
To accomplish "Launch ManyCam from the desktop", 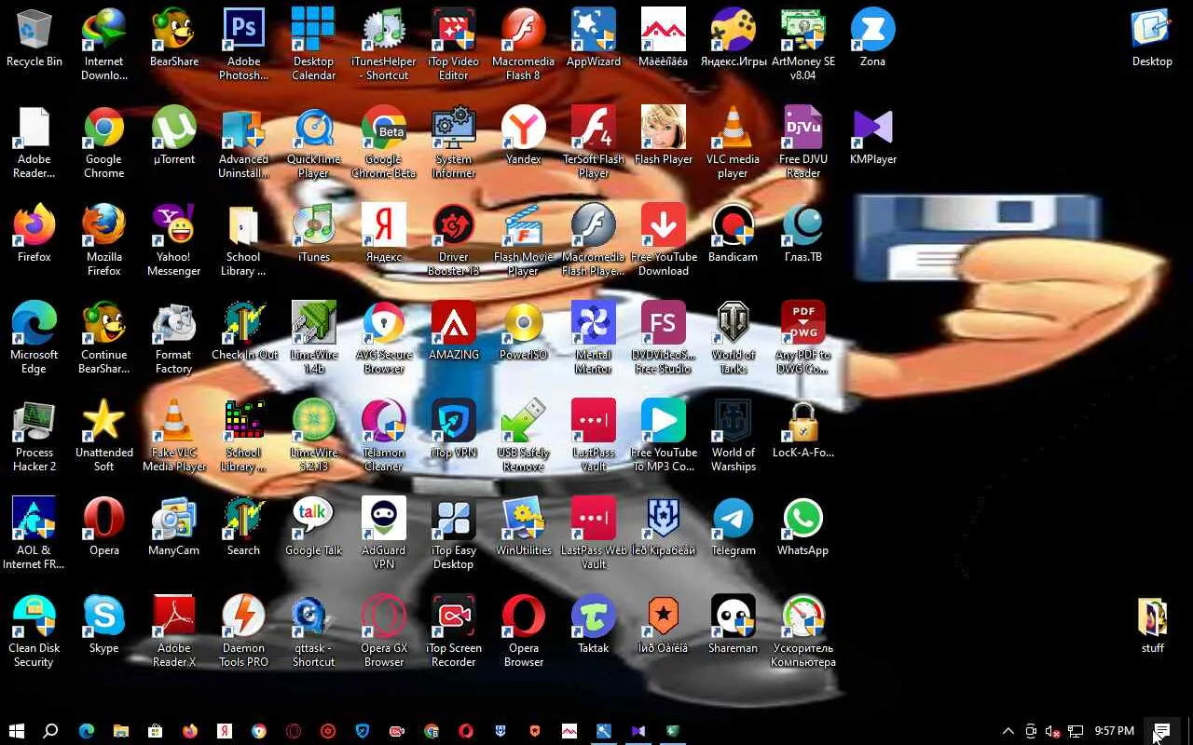I will (x=174, y=527).
